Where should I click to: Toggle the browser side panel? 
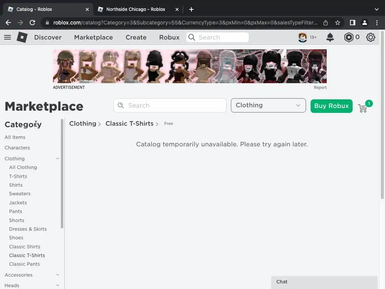353,23
